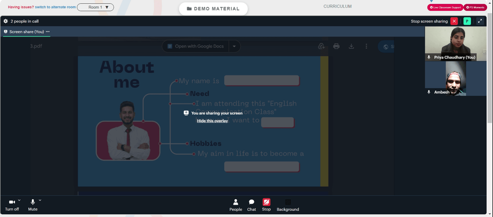Click the About me title
This screenshot has height=217, width=493.
(x=127, y=74)
